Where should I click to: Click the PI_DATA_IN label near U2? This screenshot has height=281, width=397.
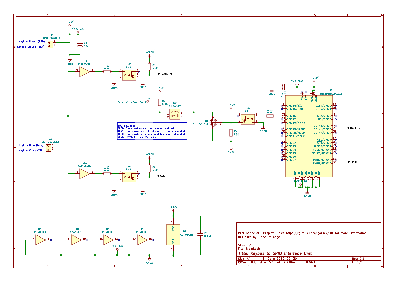tap(165, 74)
